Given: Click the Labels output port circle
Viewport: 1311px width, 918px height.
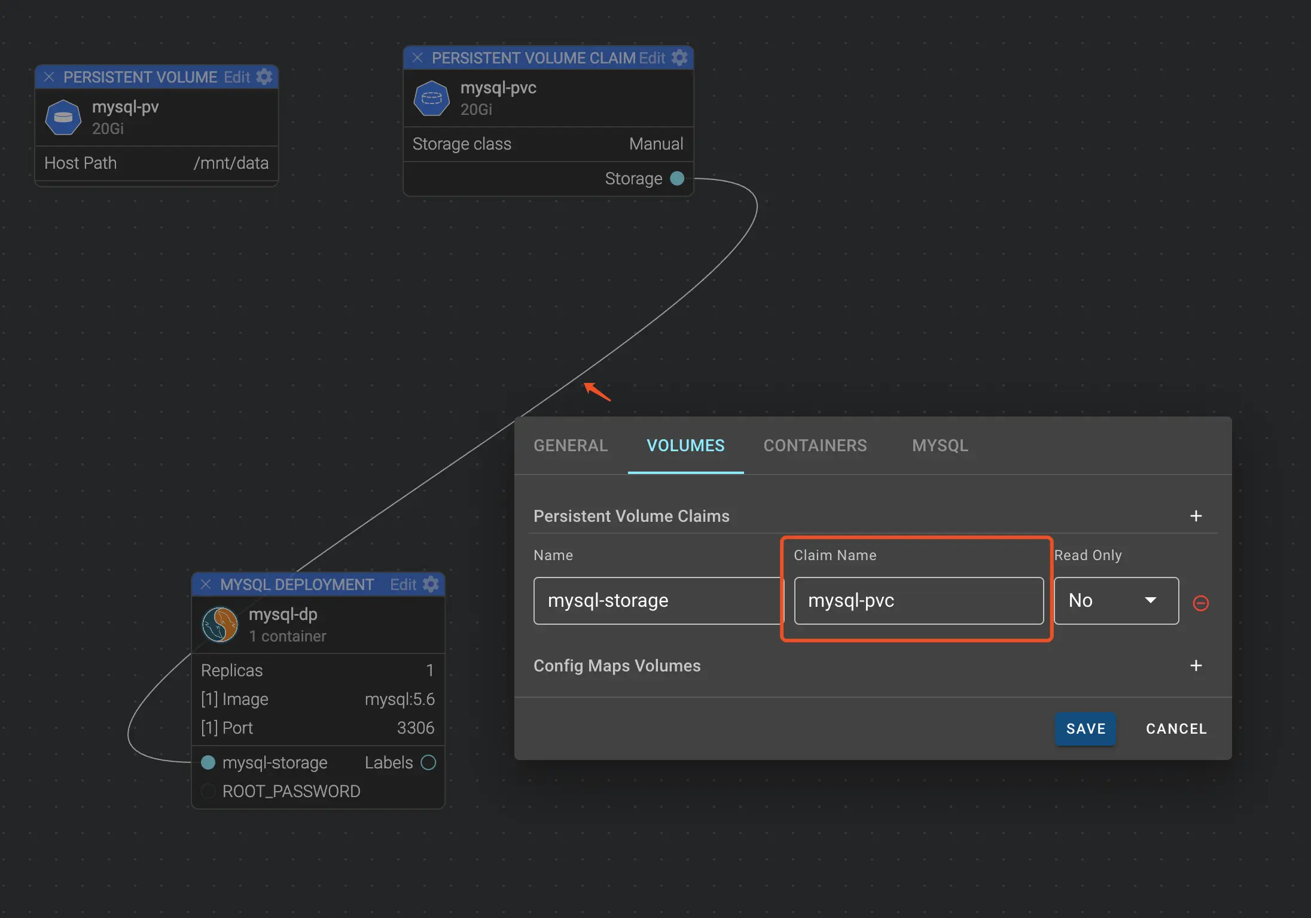Looking at the screenshot, I should point(428,762).
